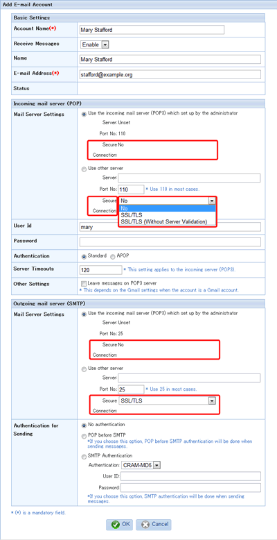Choose SSL/TLS in the open dropdown list

(168, 215)
